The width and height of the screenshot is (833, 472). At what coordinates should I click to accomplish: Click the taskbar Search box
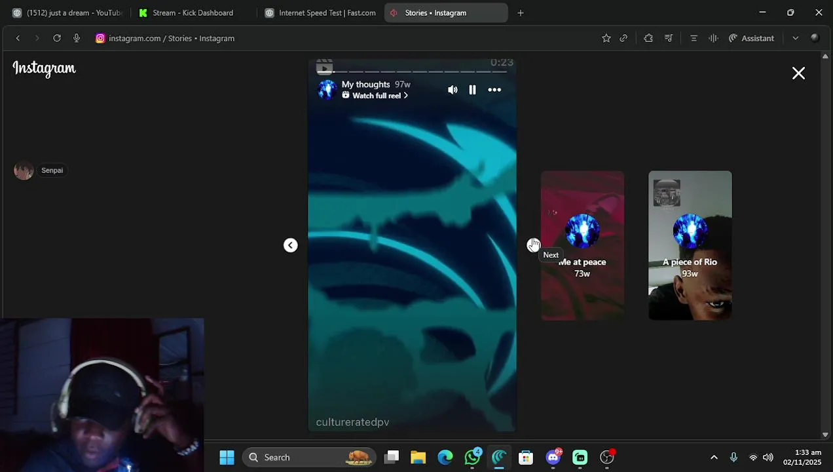pos(309,458)
